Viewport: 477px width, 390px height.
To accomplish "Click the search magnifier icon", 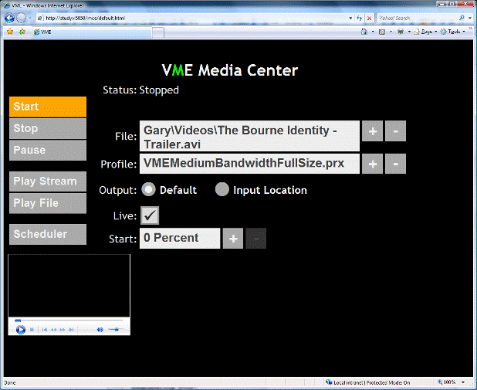I will pyautogui.click(x=462, y=18).
